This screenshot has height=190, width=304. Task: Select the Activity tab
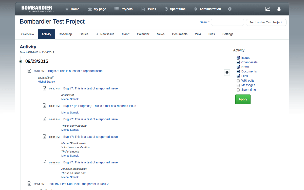click(x=46, y=34)
